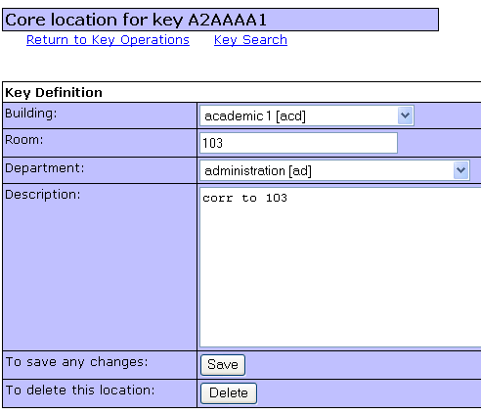Click the page title for key A2AAAA1
Viewport: 481px width, 414px height.
coord(136,20)
